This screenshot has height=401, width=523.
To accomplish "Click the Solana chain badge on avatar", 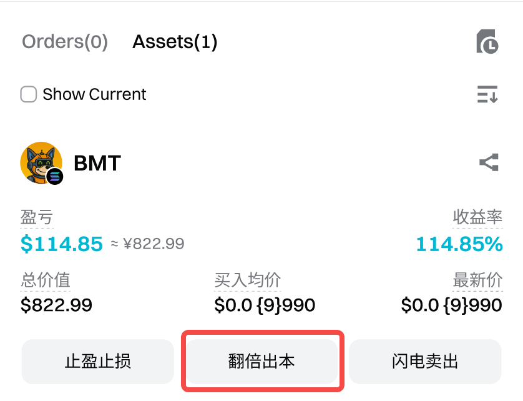I will [55, 176].
